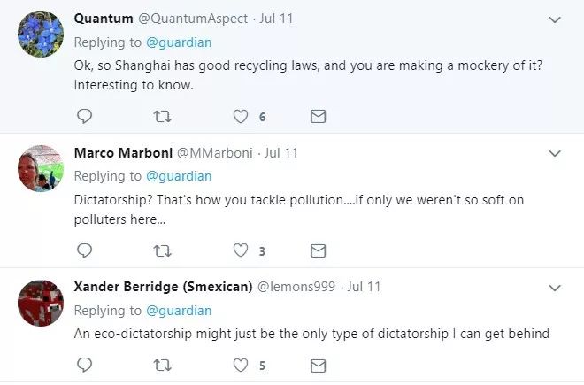Reply to Marco Marboni's tweet
The height and width of the screenshot is (385, 584).
(85, 250)
